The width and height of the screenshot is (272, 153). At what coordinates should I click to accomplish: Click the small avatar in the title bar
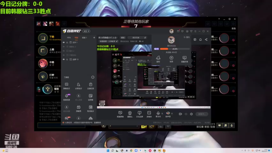click(x=171, y=31)
